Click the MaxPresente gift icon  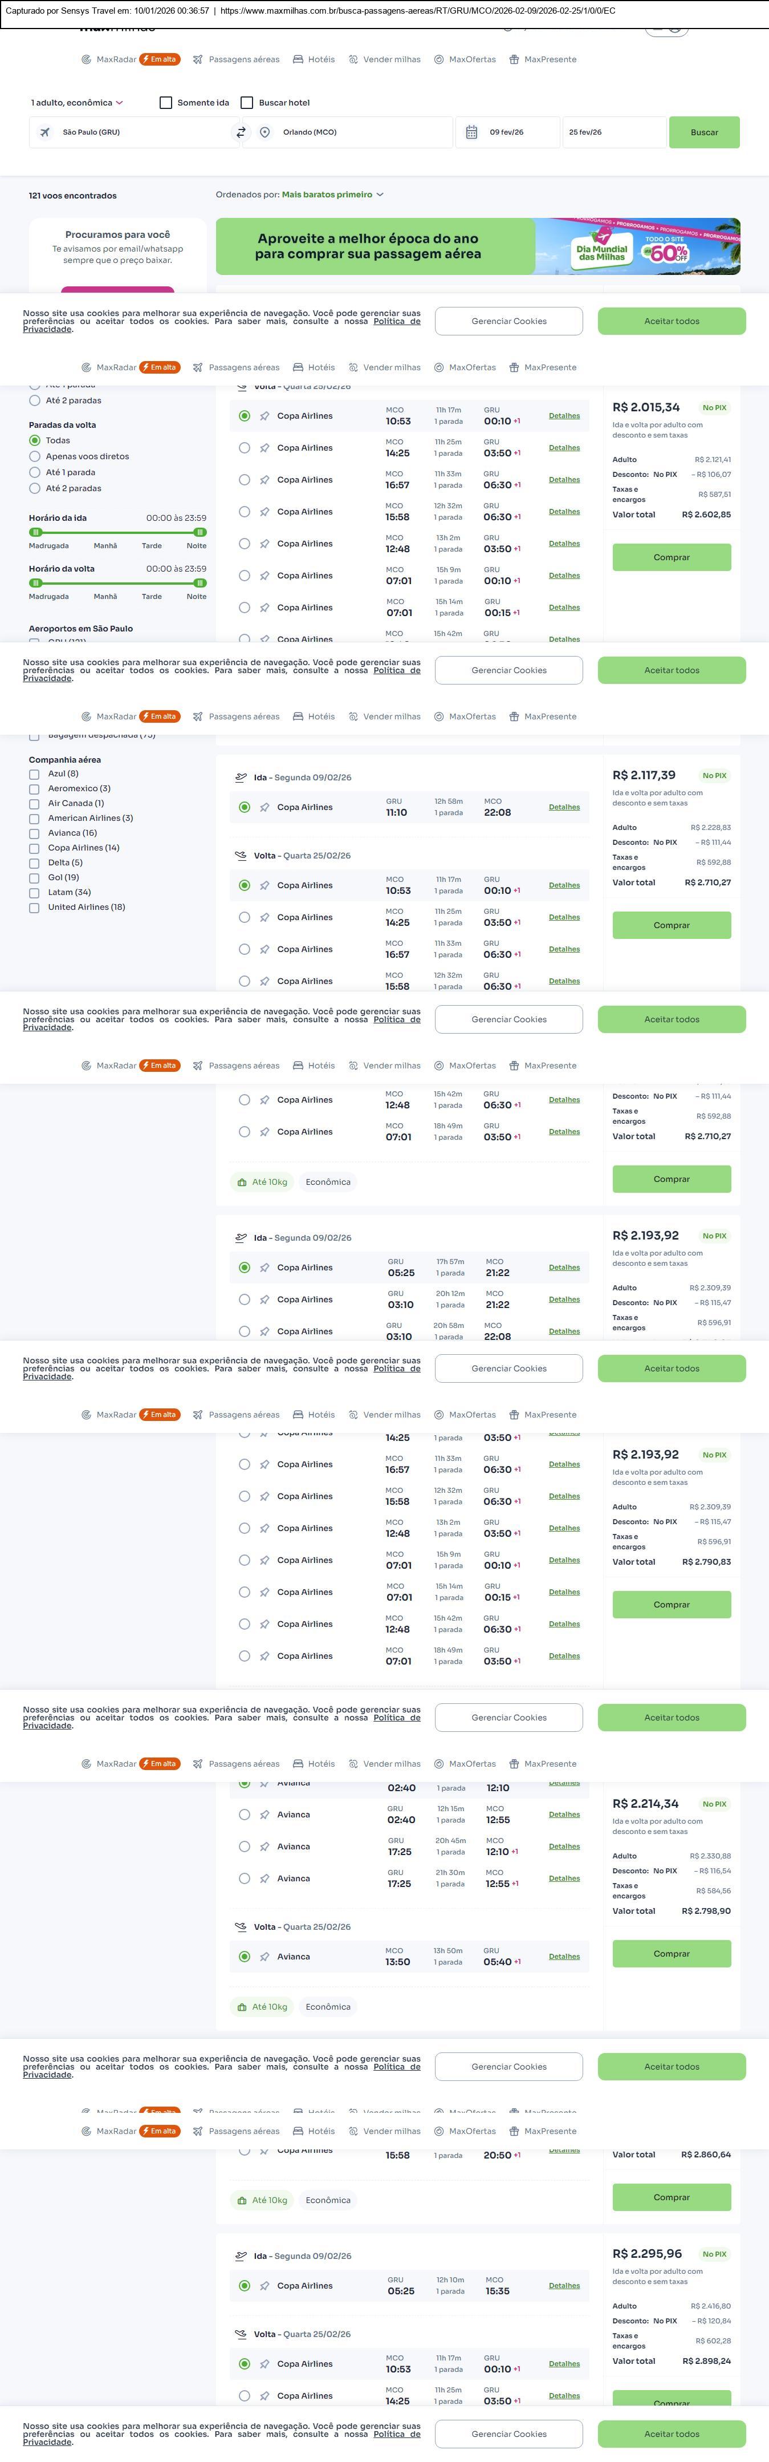[x=514, y=59]
